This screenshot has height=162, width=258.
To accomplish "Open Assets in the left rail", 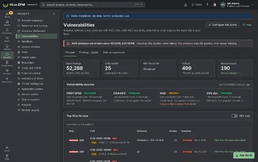I will tap(7, 23).
